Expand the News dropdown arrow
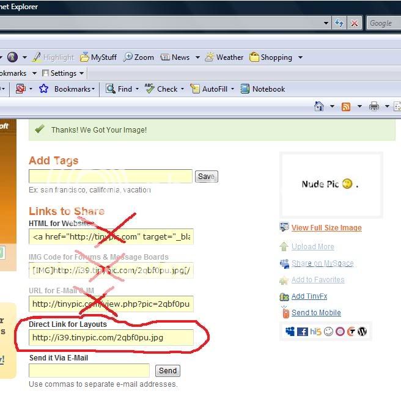The width and height of the screenshot is (401, 402). 197,57
